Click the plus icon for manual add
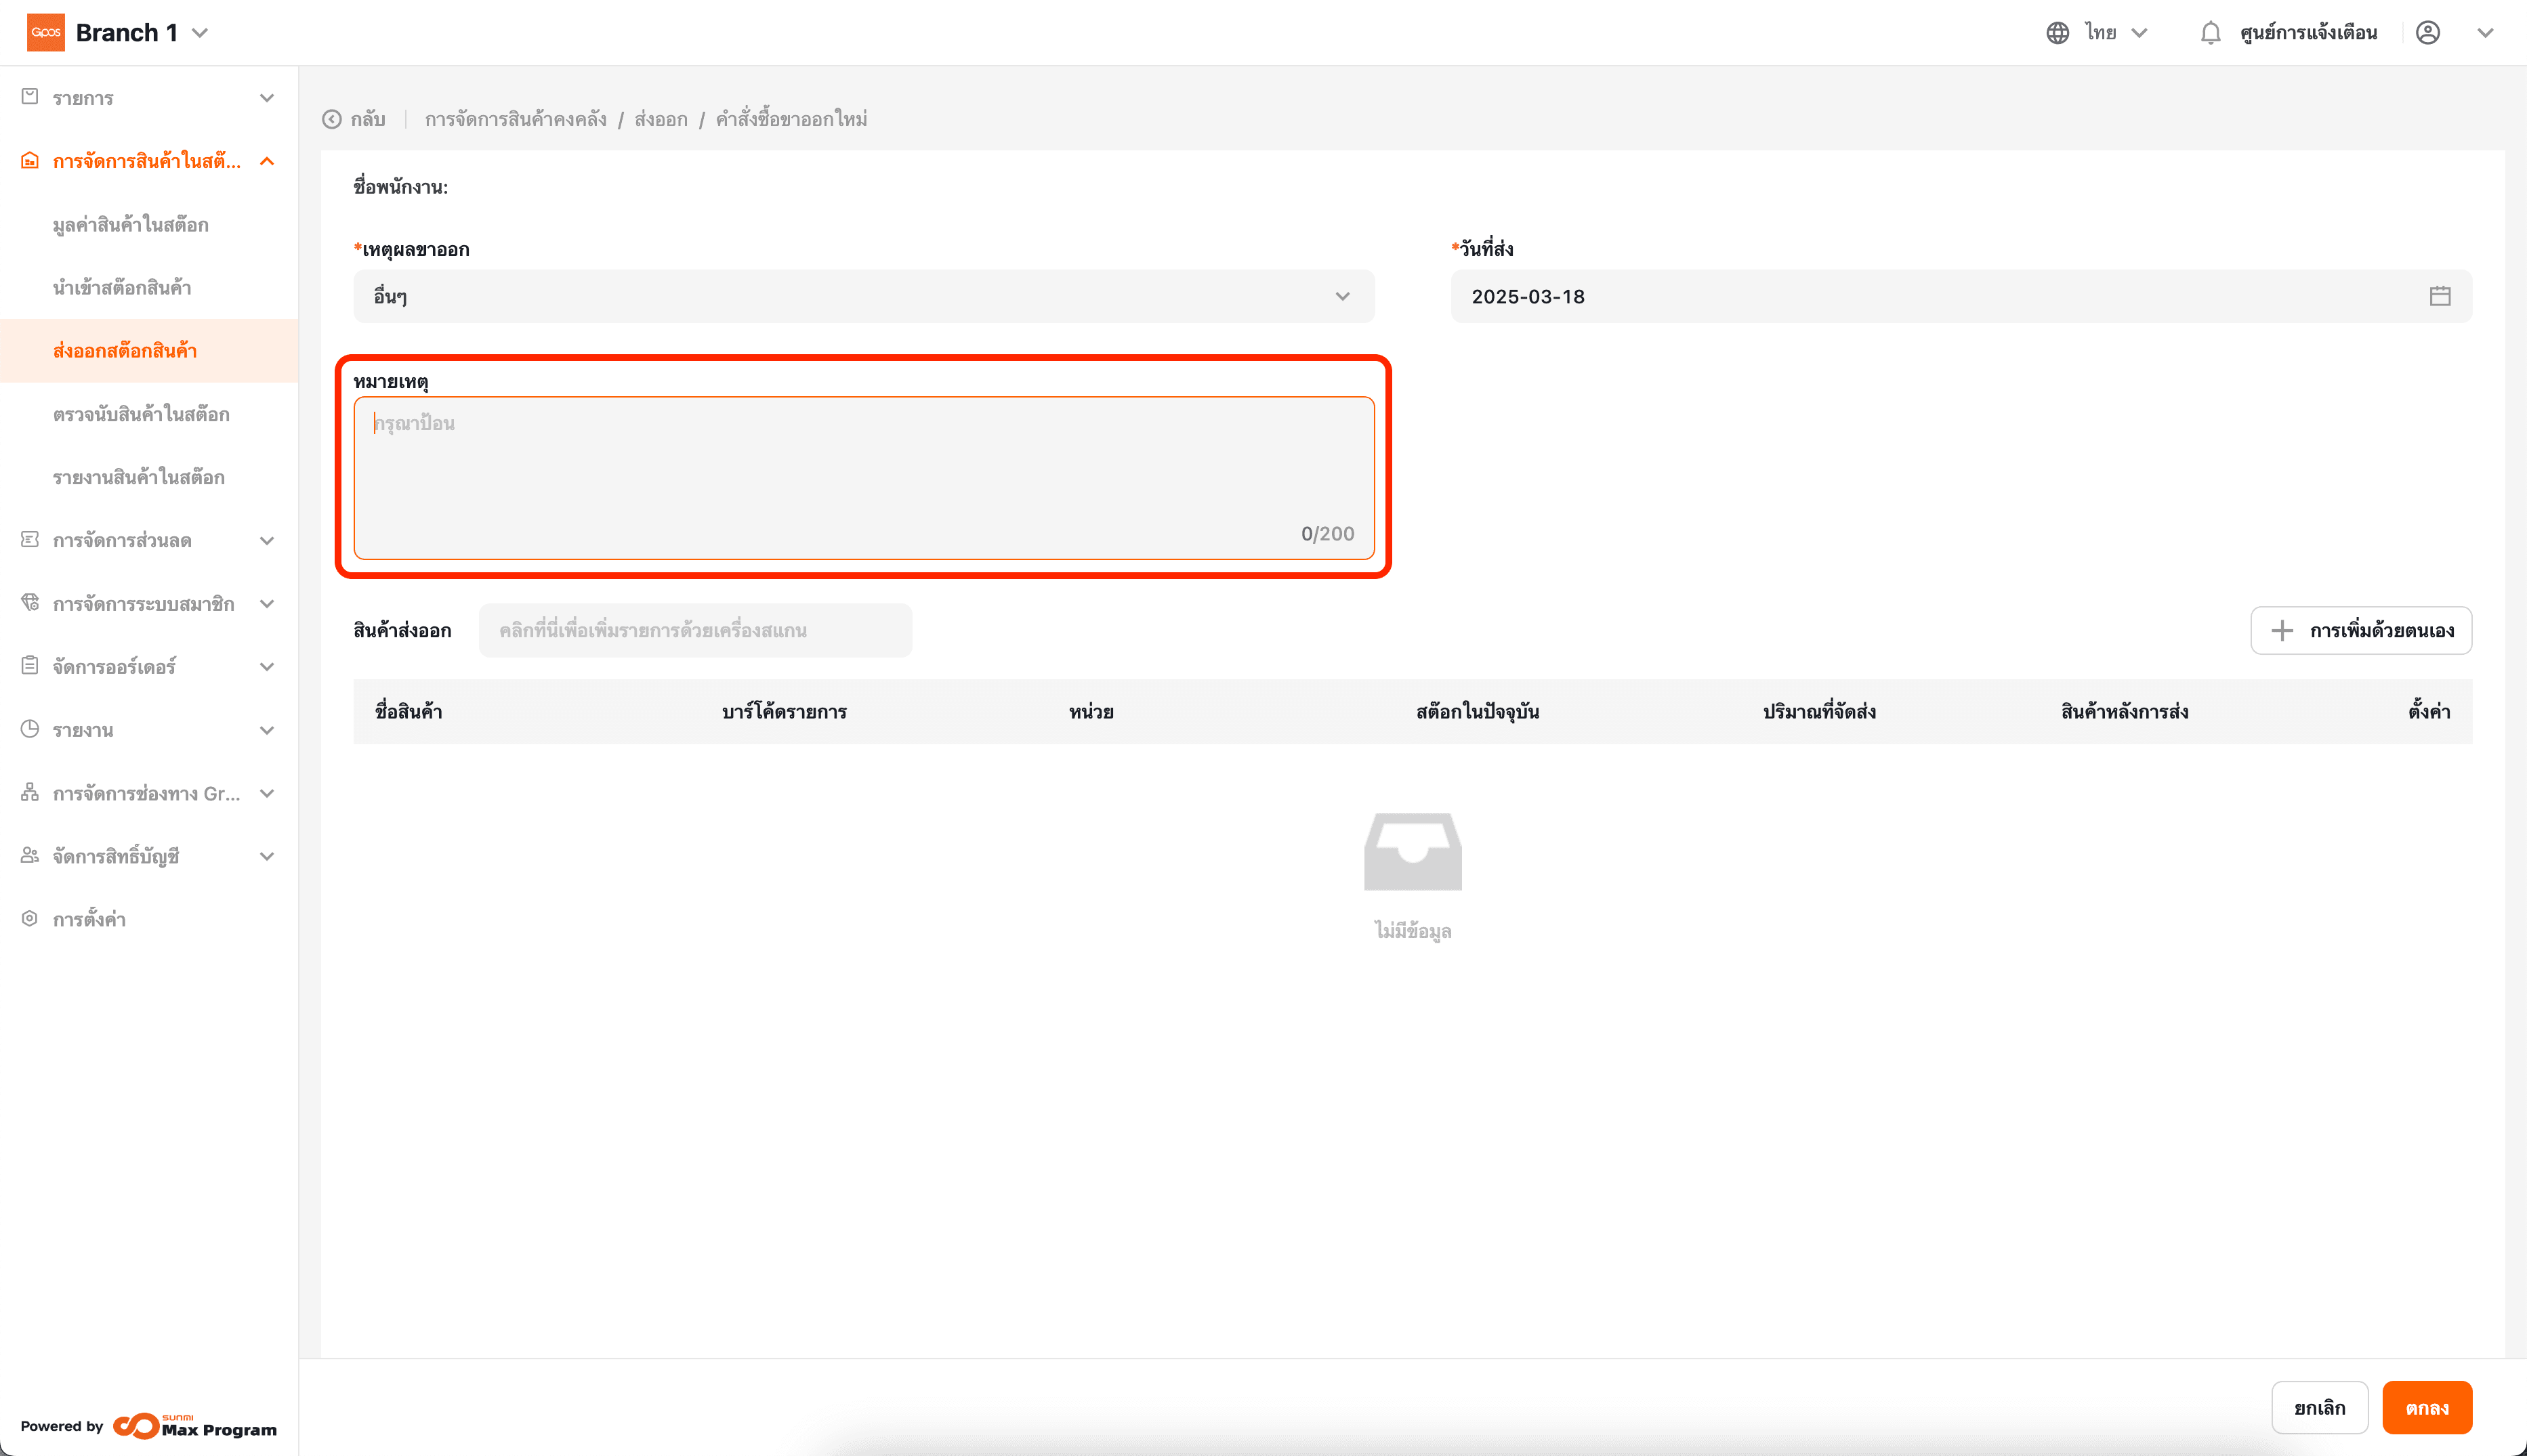The height and width of the screenshot is (1456, 2527). point(2281,631)
